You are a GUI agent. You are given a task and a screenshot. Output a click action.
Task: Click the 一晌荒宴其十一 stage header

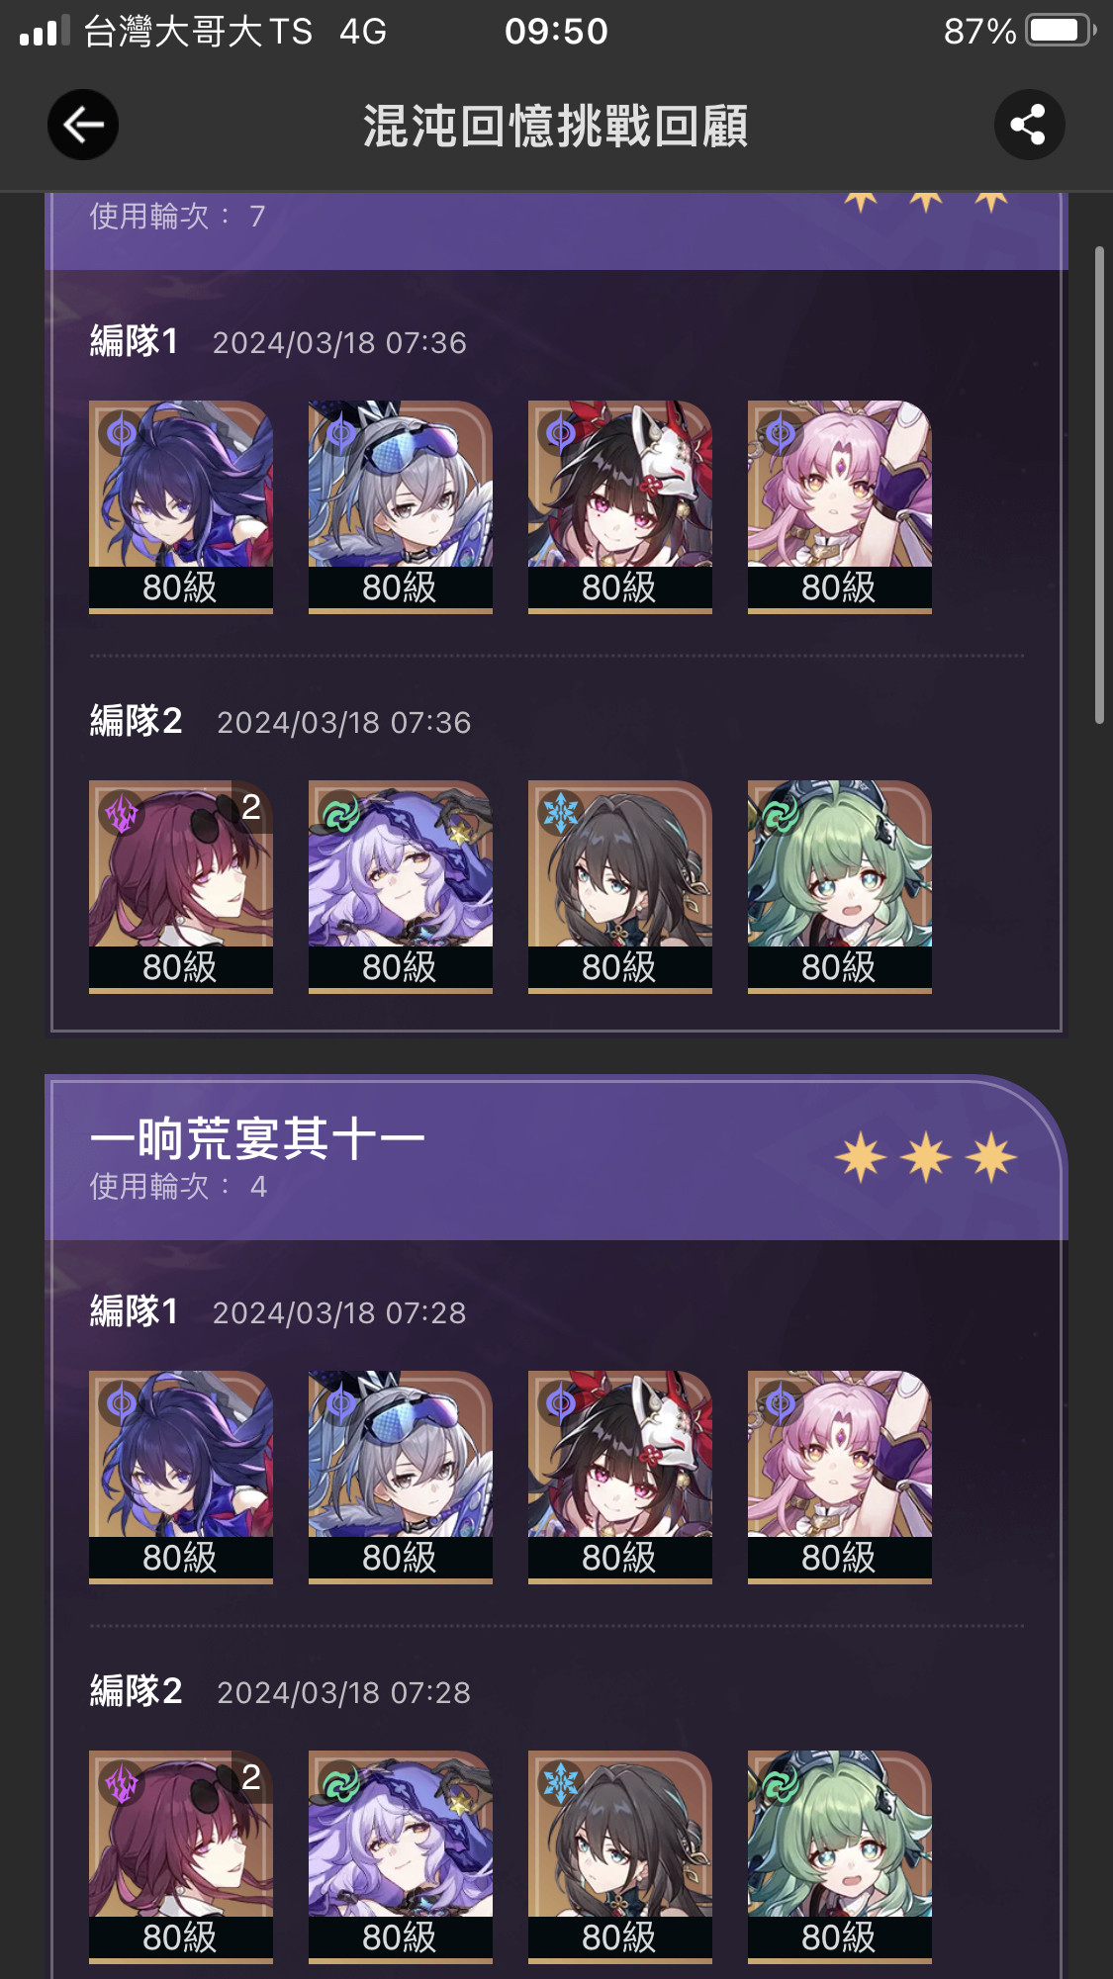point(257,1138)
